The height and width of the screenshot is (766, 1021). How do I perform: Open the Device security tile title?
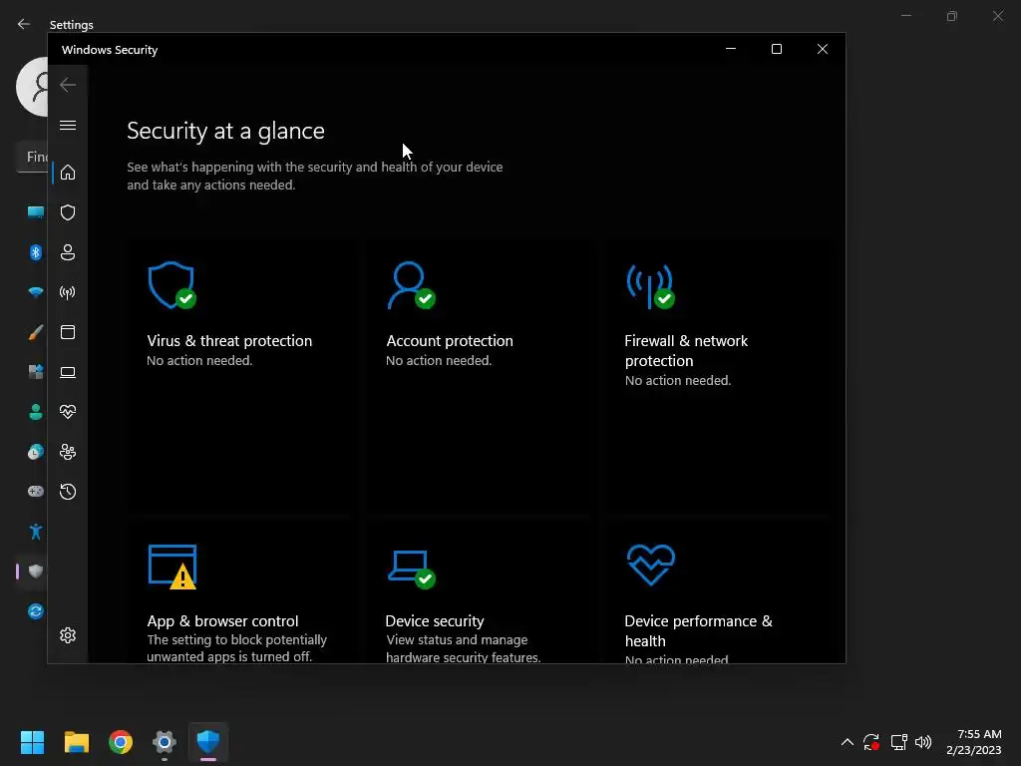coord(435,620)
